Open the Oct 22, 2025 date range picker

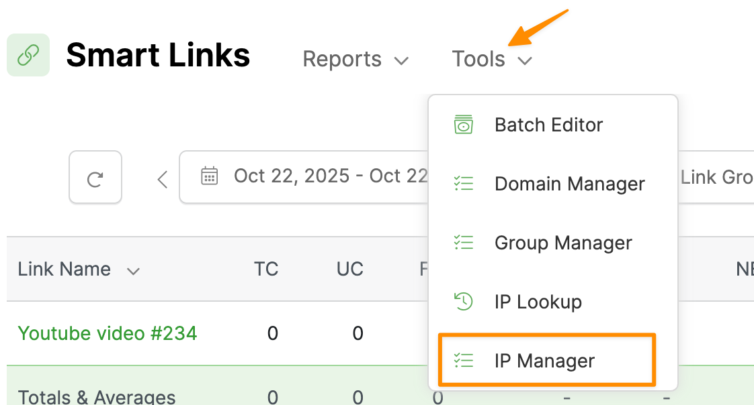pos(316,176)
